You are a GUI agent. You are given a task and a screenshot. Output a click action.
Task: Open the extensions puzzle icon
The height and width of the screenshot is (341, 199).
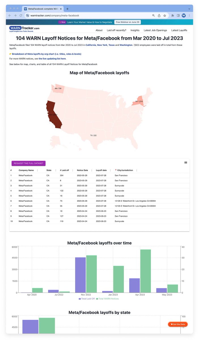point(173,15)
